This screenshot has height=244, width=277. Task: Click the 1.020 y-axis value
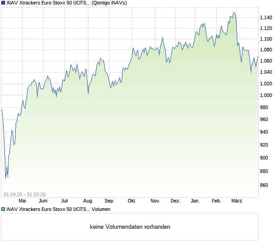tap(266, 84)
